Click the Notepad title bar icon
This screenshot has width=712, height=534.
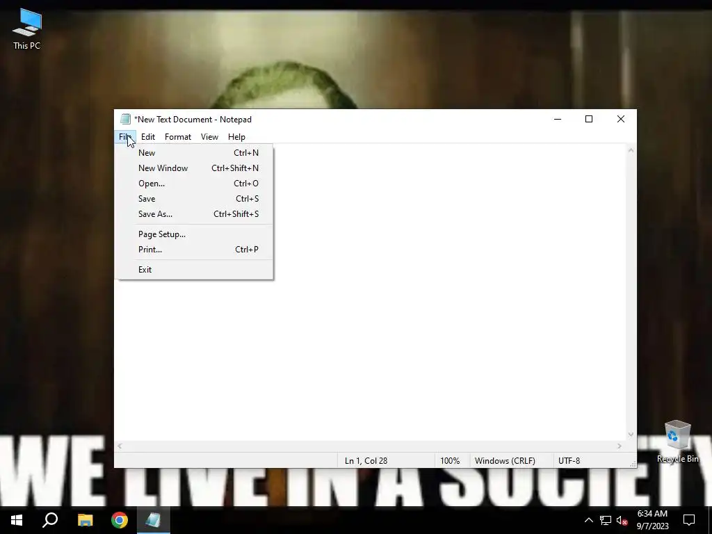click(x=125, y=120)
